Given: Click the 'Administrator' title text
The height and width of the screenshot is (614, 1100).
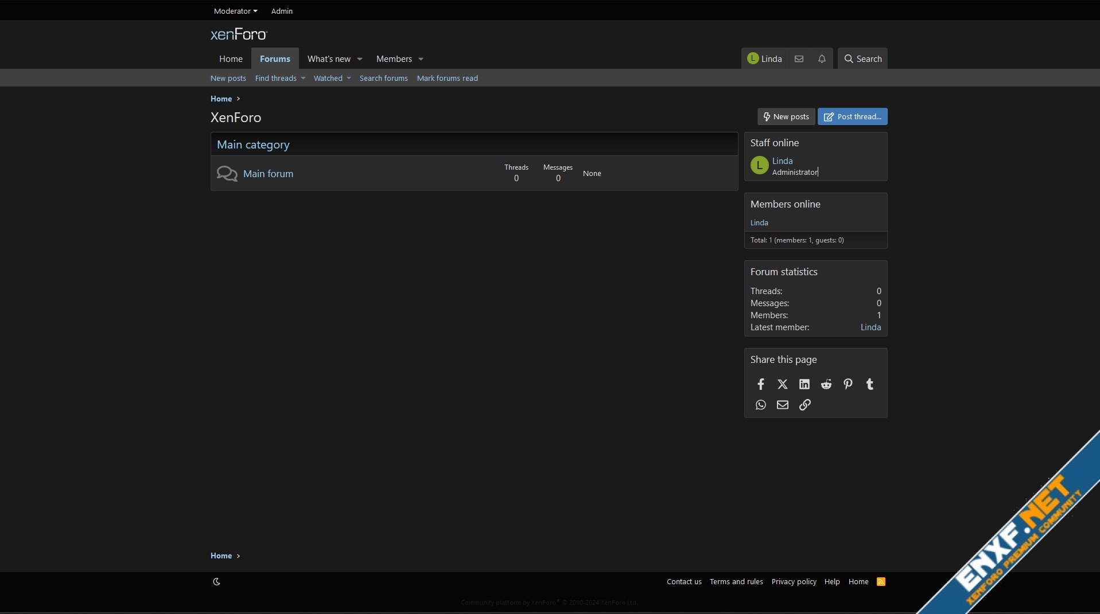Looking at the screenshot, I should [x=795, y=172].
